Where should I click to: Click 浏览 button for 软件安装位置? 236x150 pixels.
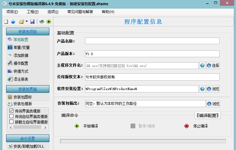pyautogui.click(x=213, y=89)
